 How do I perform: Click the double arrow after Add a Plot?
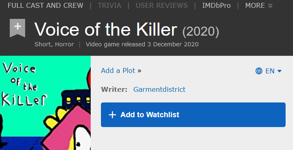(140, 71)
